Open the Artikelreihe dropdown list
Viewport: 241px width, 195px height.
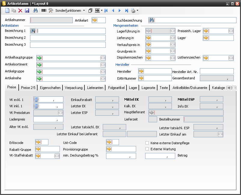click(x=103, y=79)
